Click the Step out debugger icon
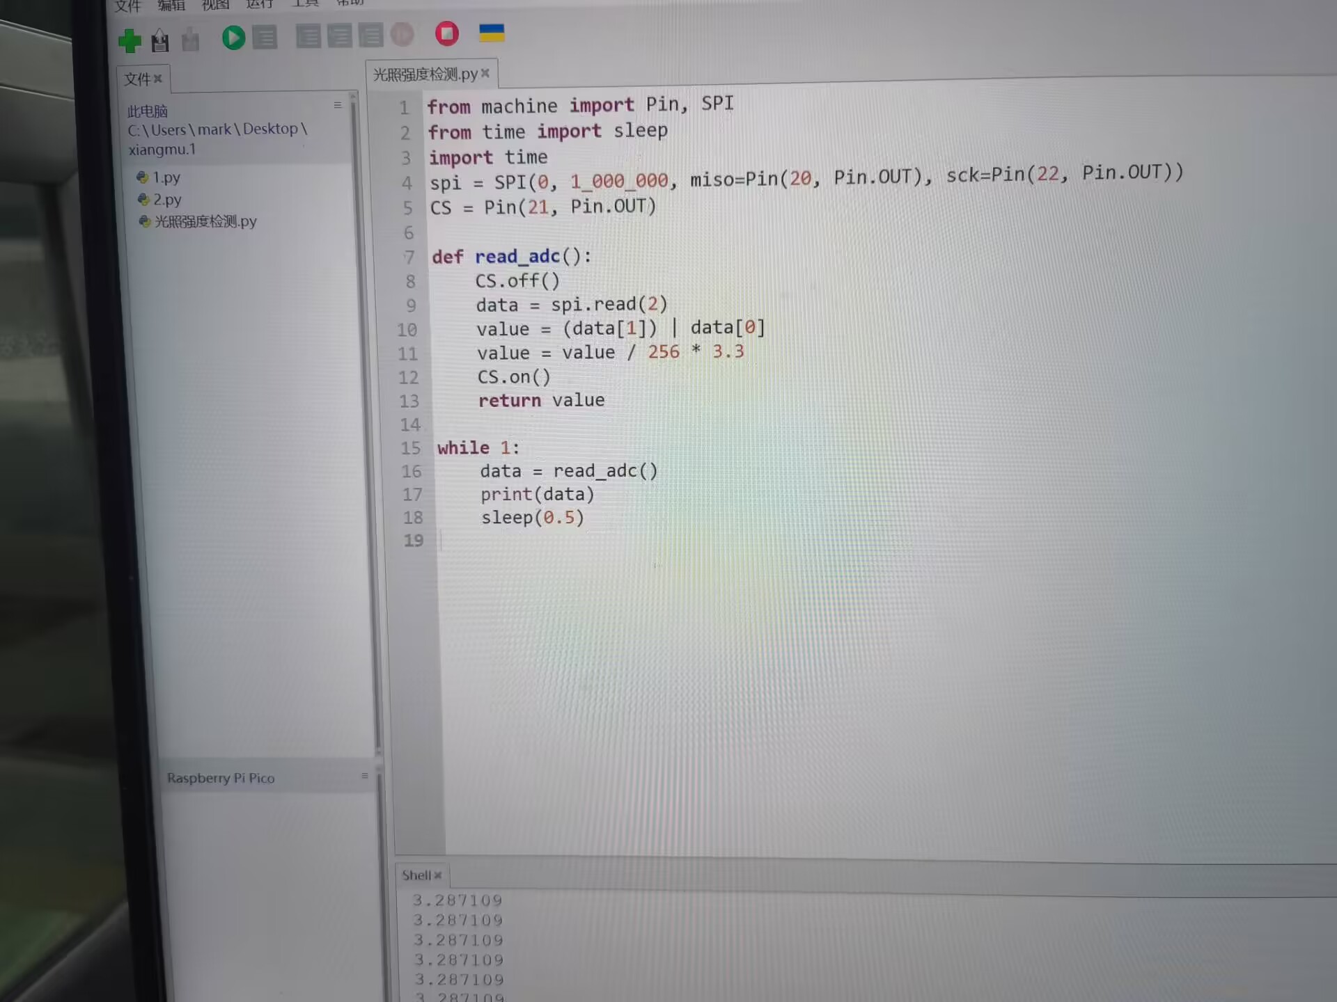The image size is (1337, 1002). [x=370, y=35]
